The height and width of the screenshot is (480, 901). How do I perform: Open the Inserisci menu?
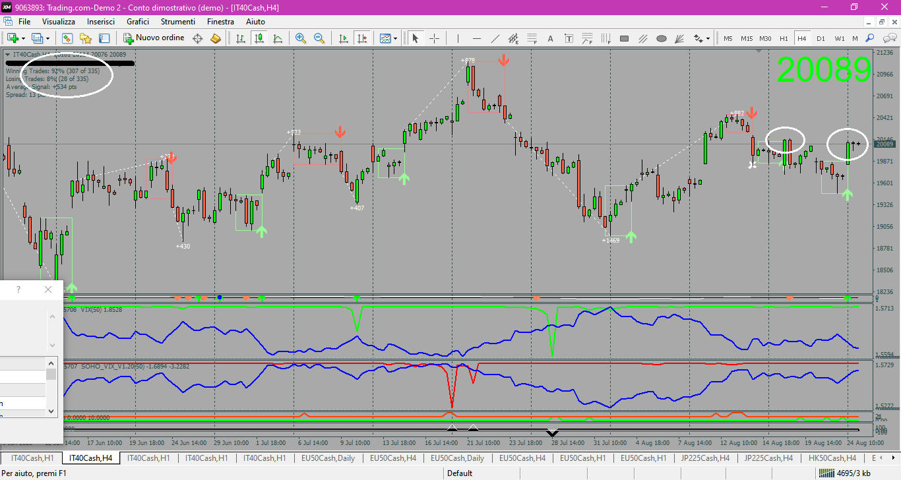(x=101, y=22)
